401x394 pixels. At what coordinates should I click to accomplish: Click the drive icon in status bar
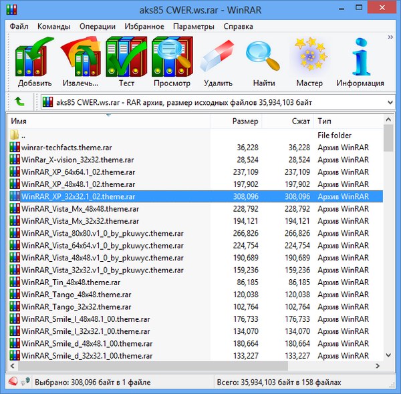[13, 382]
